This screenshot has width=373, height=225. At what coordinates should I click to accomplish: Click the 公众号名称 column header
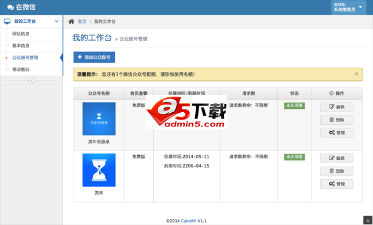pyautogui.click(x=99, y=93)
